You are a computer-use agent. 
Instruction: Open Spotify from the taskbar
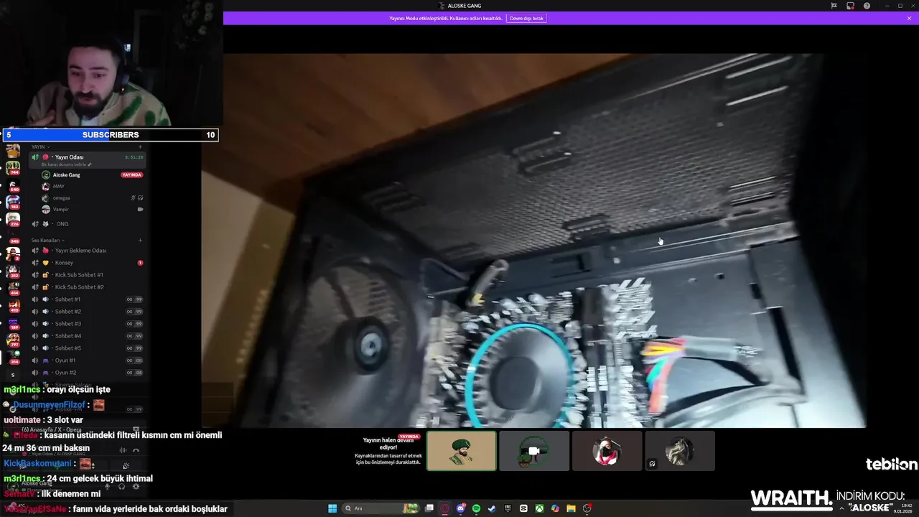tap(476, 508)
